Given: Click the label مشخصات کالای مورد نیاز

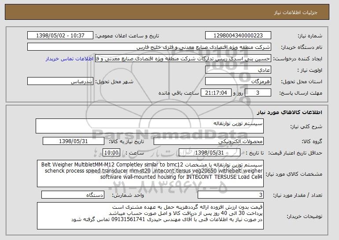Looking at the screenshot, I should [x=294, y=174].
